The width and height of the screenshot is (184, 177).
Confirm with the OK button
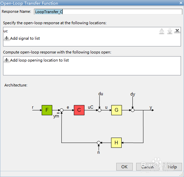(x=124, y=167)
